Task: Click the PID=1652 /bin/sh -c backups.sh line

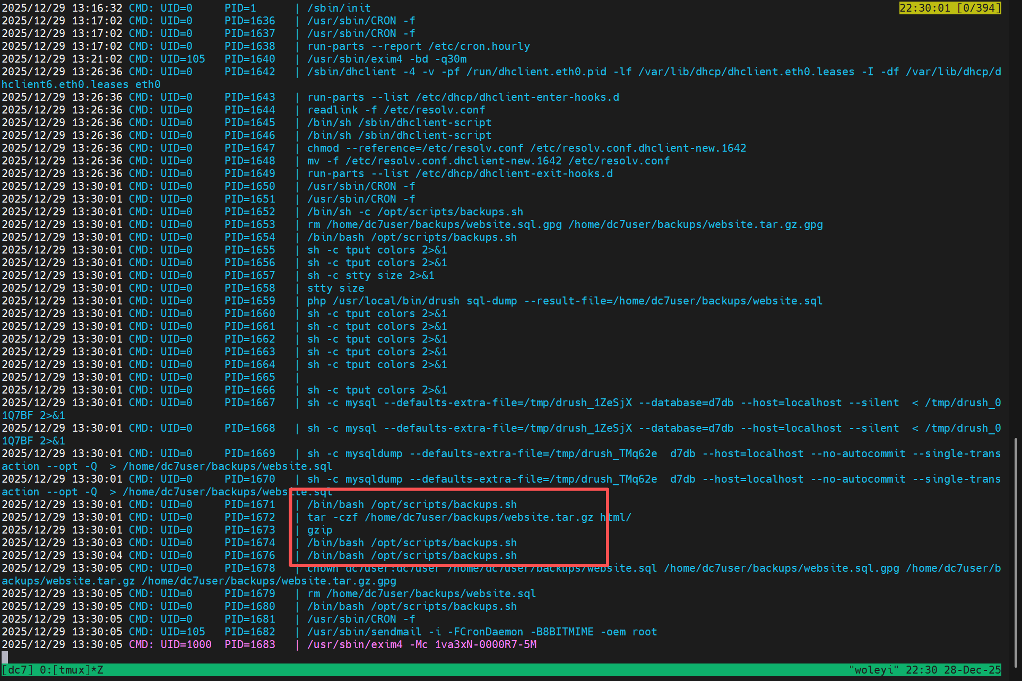Action: [x=415, y=212]
